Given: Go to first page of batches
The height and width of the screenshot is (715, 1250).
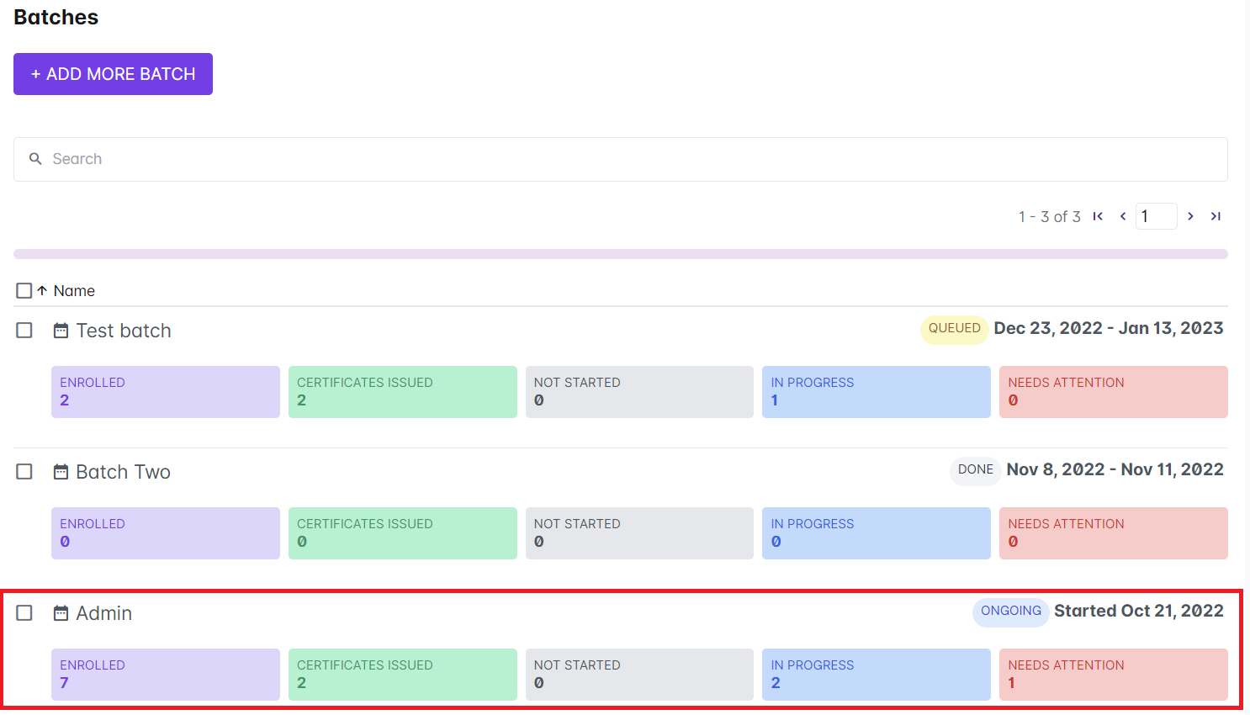Looking at the screenshot, I should (1098, 216).
